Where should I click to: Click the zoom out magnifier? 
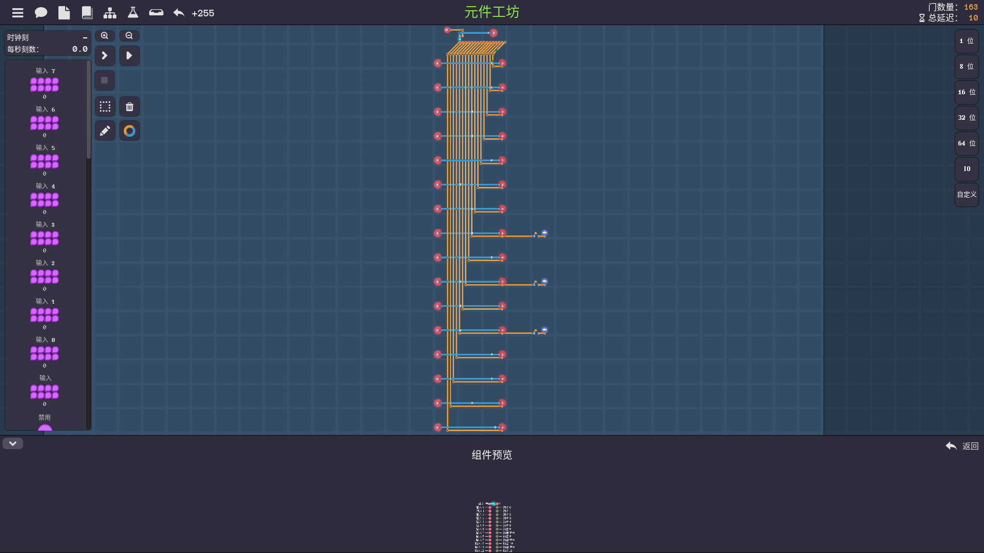[x=129, y=36]
